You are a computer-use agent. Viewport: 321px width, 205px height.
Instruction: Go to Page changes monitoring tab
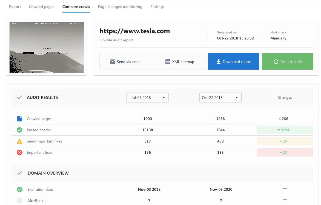[x=120, y=7]
